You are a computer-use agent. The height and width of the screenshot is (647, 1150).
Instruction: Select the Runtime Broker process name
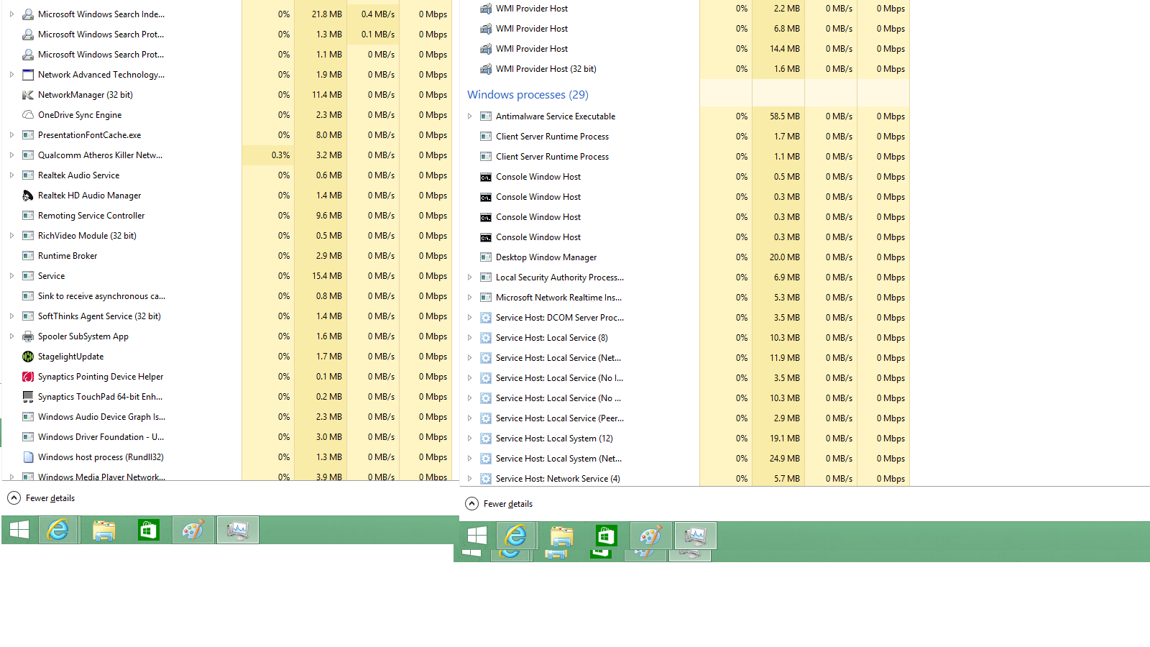(x=68, y=256)
